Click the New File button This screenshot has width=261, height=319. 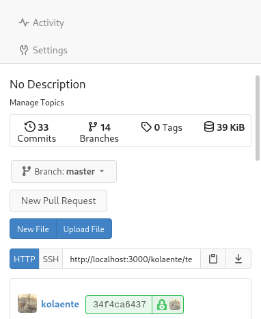coord(33,229)
